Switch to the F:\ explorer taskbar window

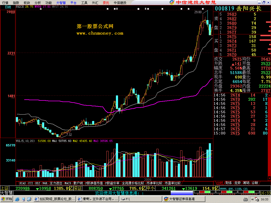tap(141, 199)
